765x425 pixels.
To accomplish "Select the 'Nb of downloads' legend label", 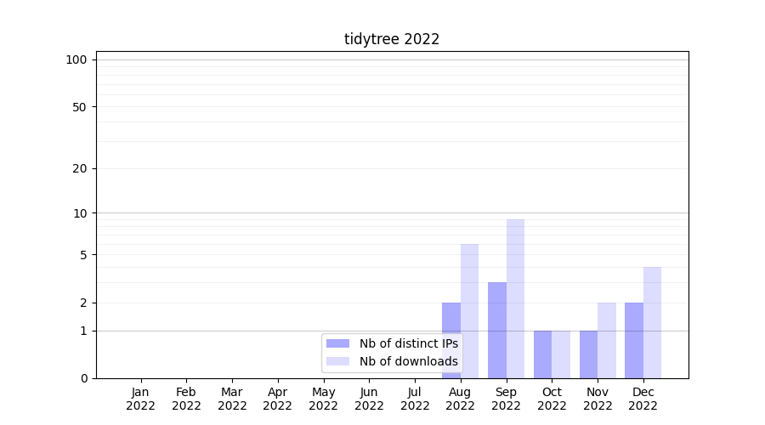I will [x=408, y=361].
